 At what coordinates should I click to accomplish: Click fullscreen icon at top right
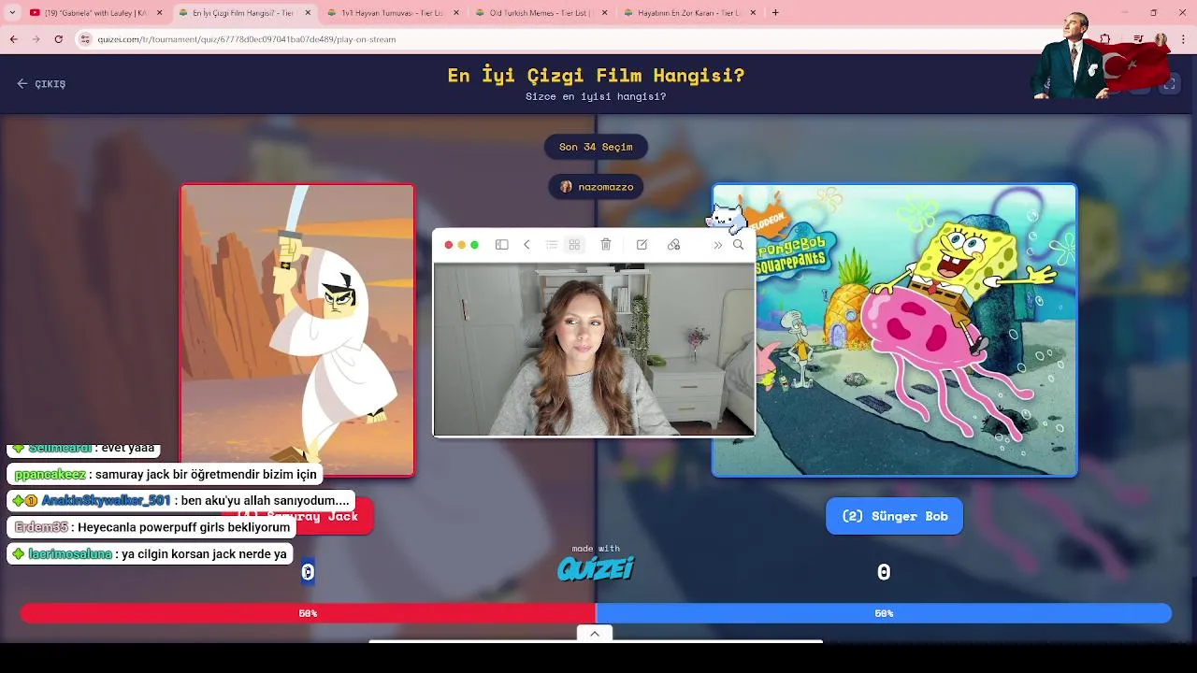1170,84
